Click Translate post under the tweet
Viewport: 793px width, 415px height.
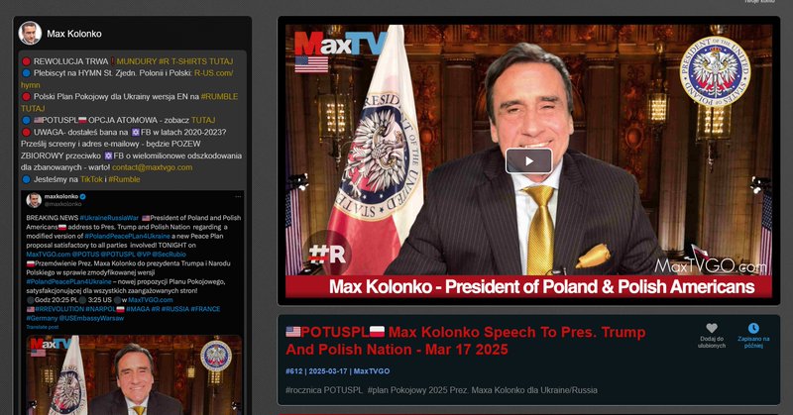click(43, 327)
